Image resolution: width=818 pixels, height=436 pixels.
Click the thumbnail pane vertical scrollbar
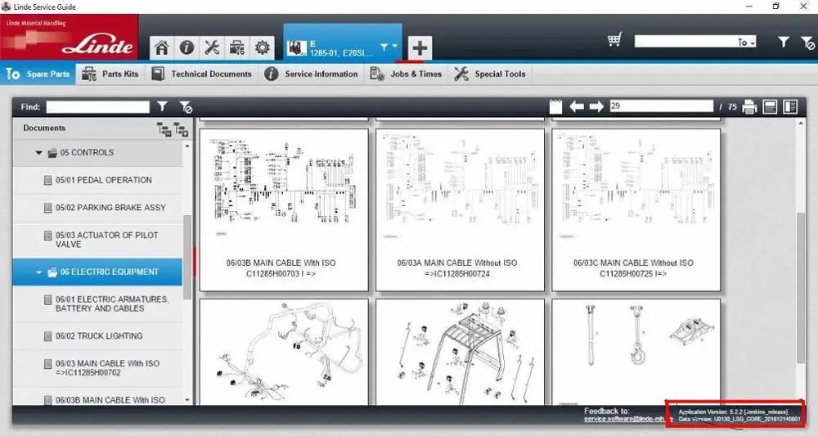pos(801,288)
